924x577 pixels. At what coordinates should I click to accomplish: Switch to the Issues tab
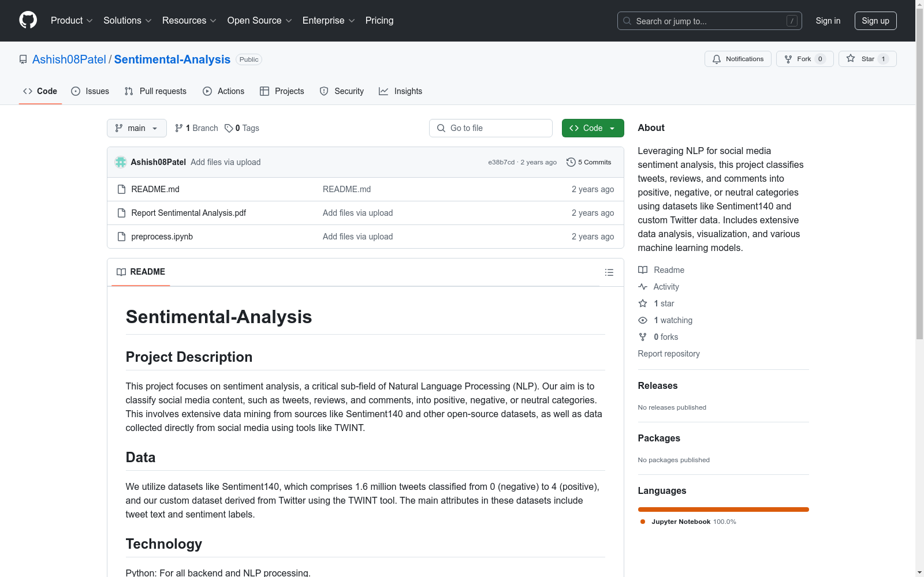90,91
